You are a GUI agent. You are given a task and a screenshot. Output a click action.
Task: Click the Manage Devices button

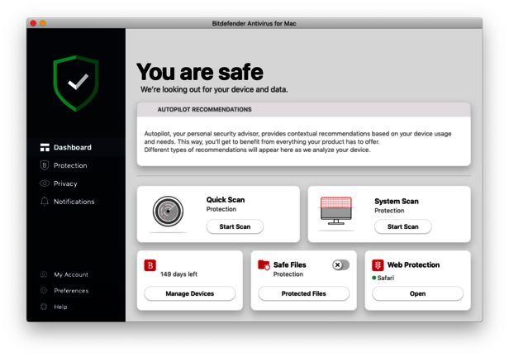190,293
